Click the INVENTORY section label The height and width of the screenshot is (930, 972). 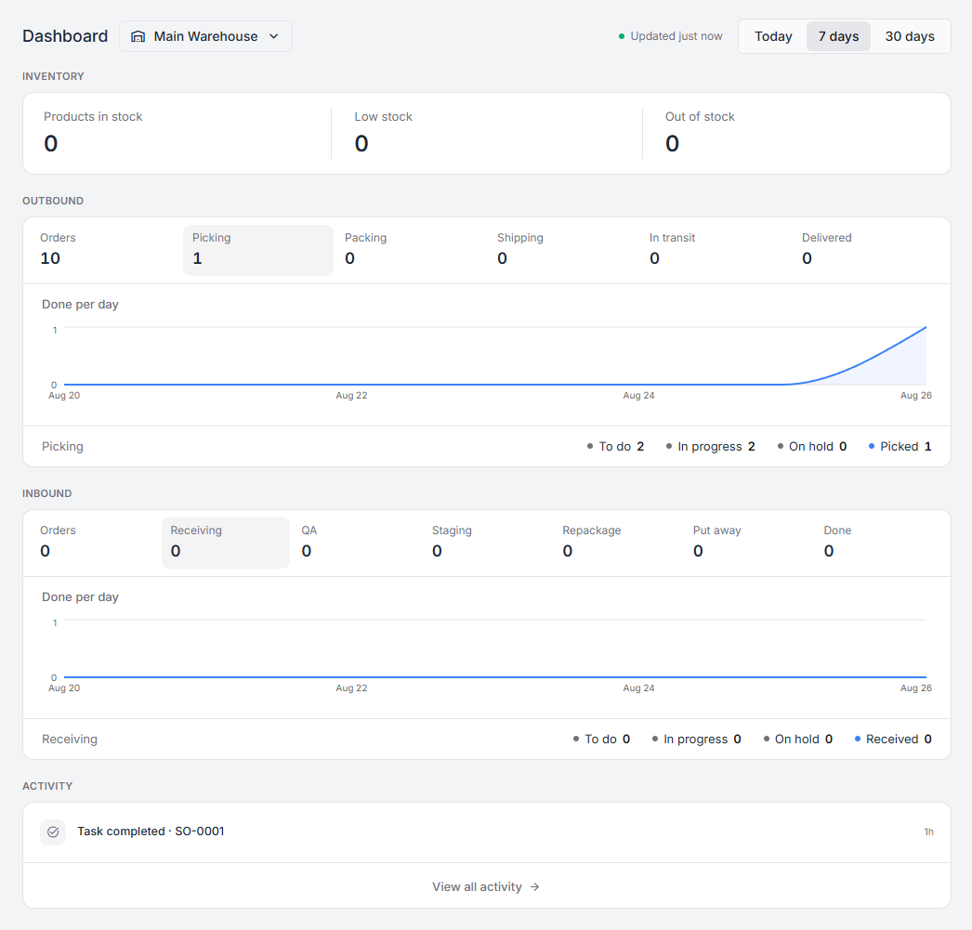(x=53, y=76)
